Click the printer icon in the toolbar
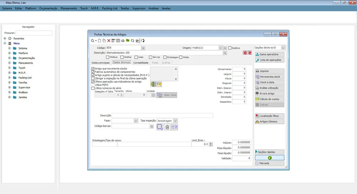The width and height of the screenshot is (357, 194). point(123,41)
